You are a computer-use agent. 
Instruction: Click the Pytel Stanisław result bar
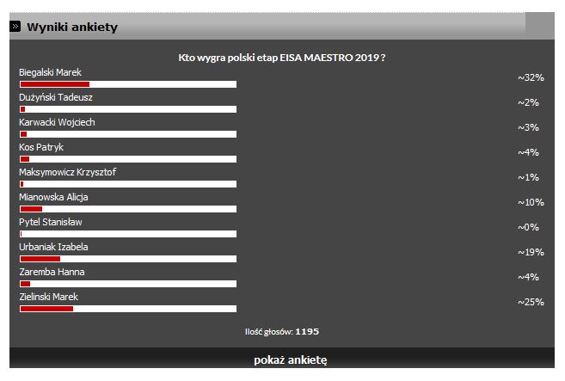(x=127, y=234)
